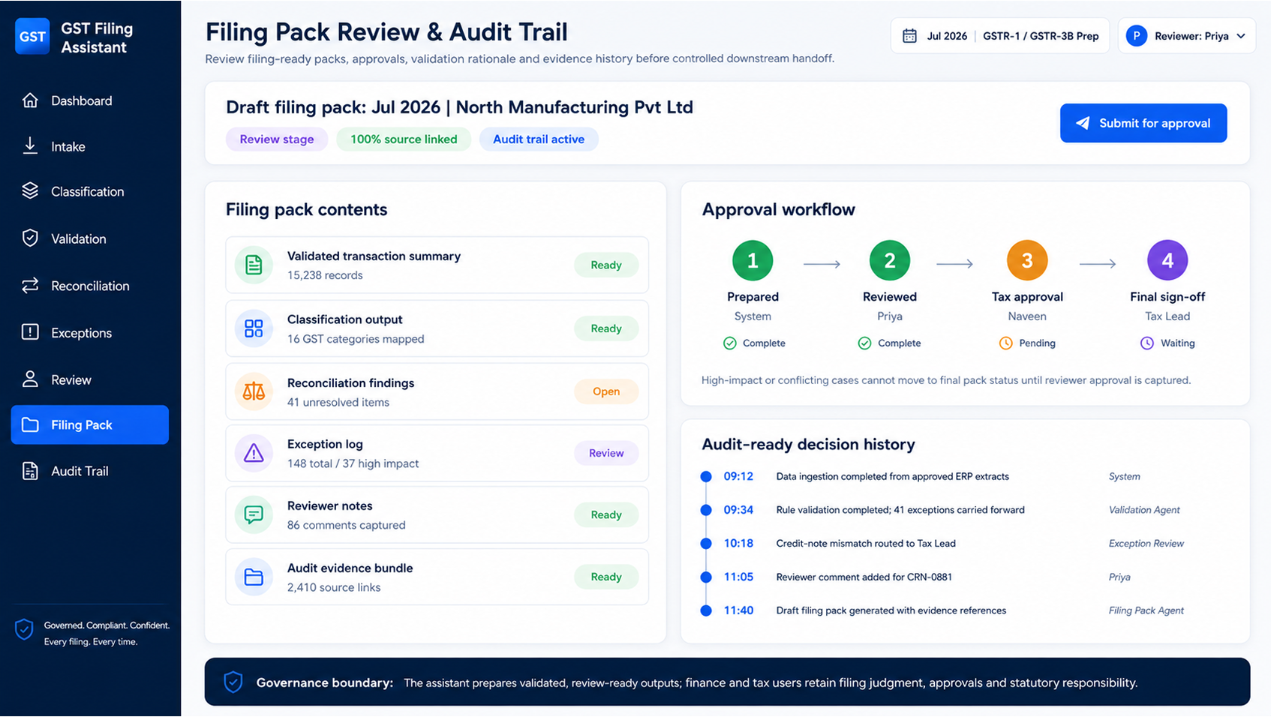
Task: Click the Validation shield icon
Action: 30,238
